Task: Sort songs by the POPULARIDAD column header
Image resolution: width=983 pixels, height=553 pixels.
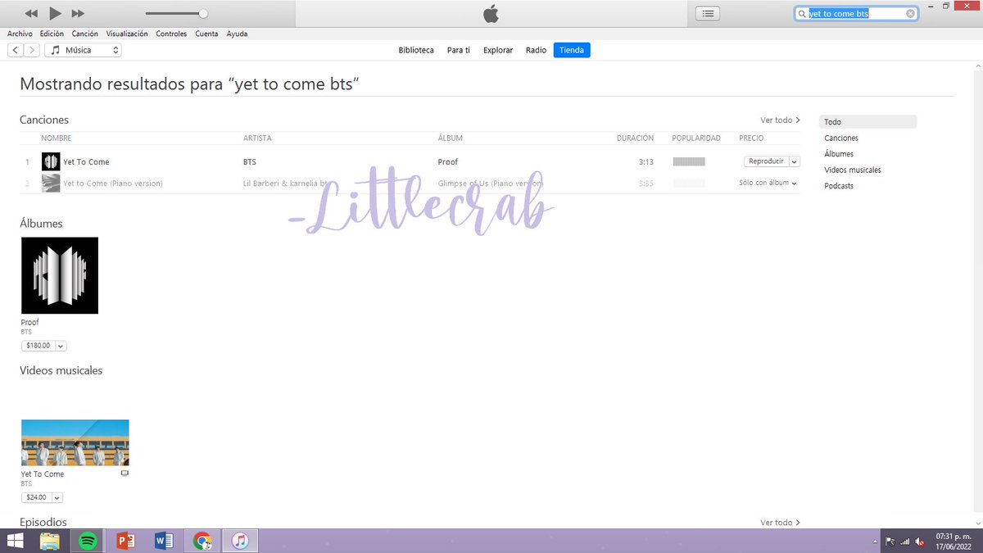Action: (696, 138)
